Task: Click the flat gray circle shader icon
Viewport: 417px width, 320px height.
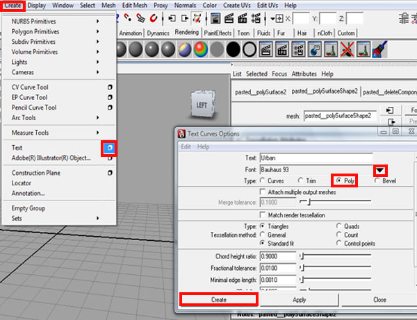Action: 217,50
